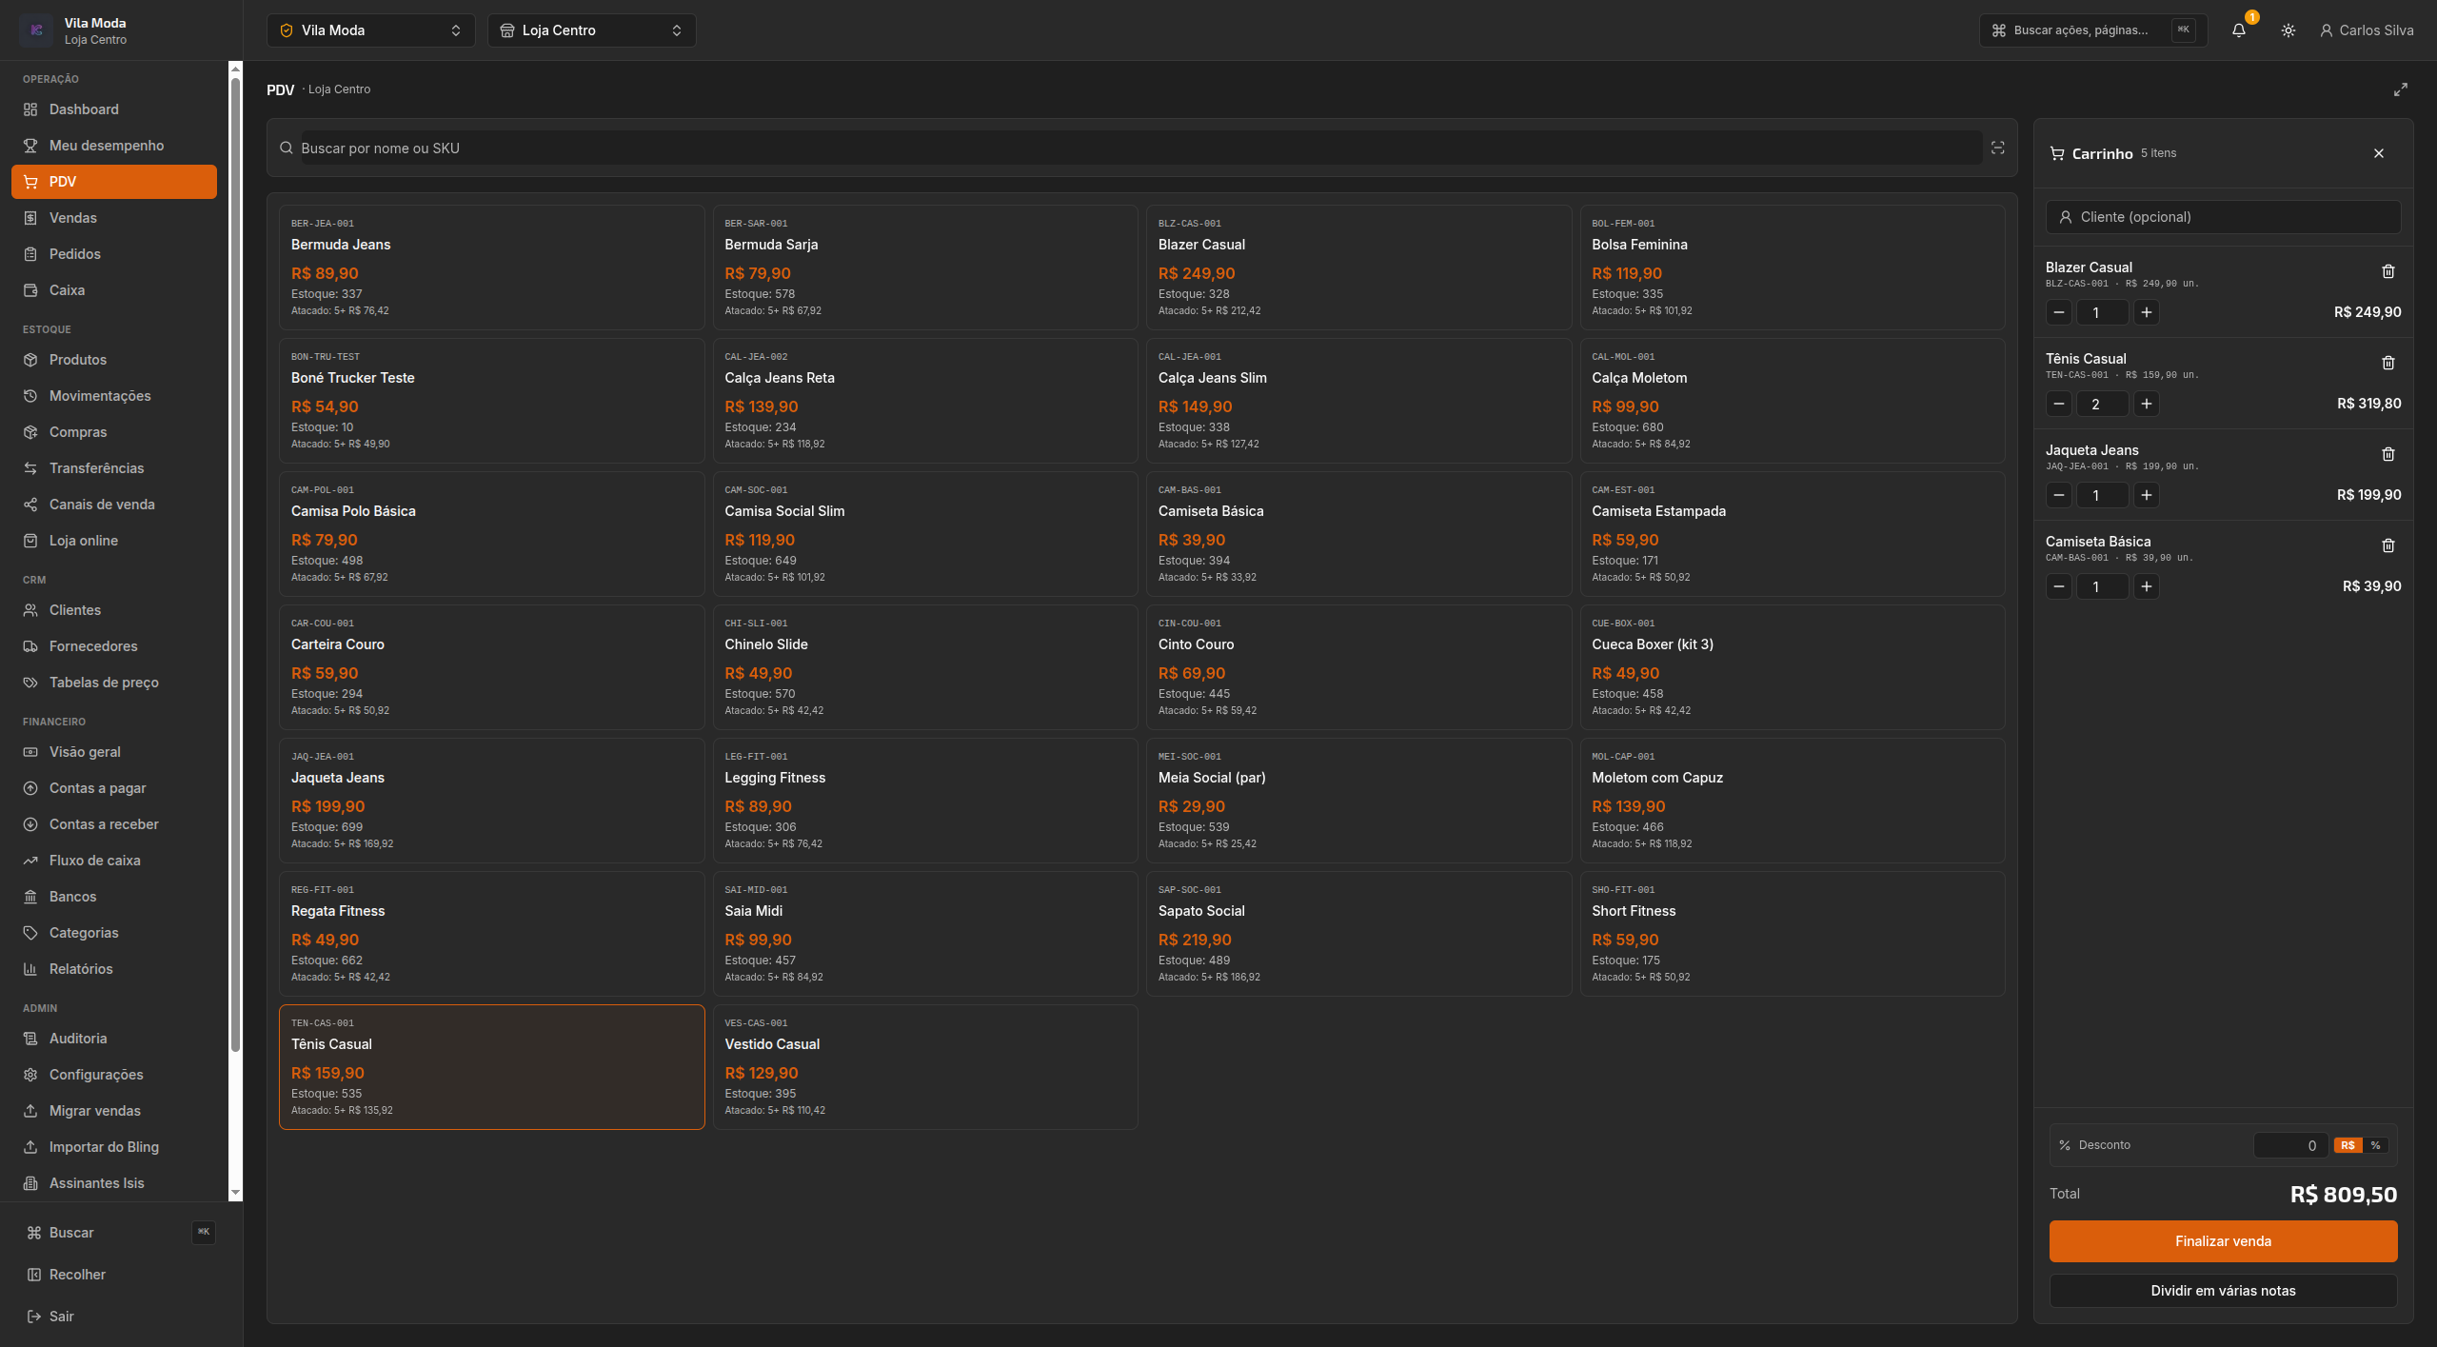The width and height of the screenshot is (2437, 1347).
Task: Decrease Jaqueta Jeans quantity with minus
Action: click(x=2059, y=495)
